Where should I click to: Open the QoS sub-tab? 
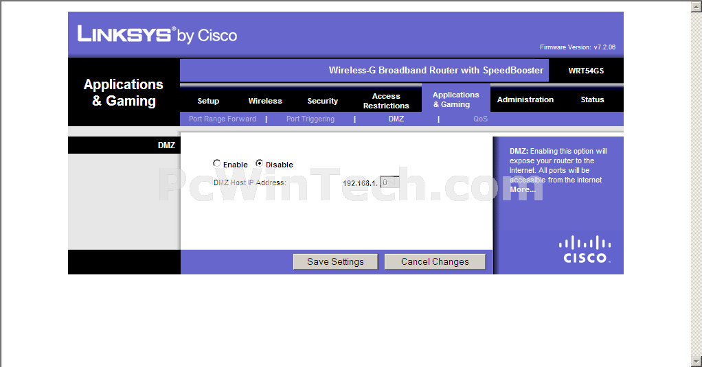(x=480, y=119)
